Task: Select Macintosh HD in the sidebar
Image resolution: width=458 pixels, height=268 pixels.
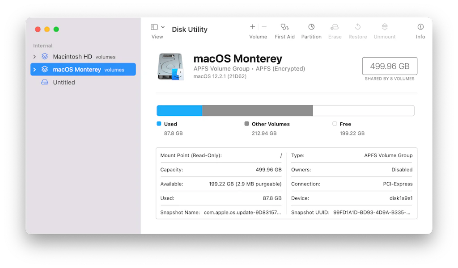Action: coord(72,57)
